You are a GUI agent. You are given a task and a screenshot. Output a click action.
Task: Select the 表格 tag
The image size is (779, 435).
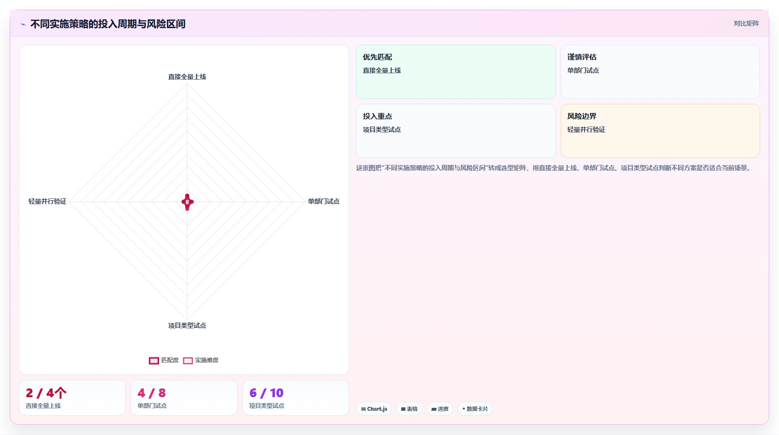409,409
